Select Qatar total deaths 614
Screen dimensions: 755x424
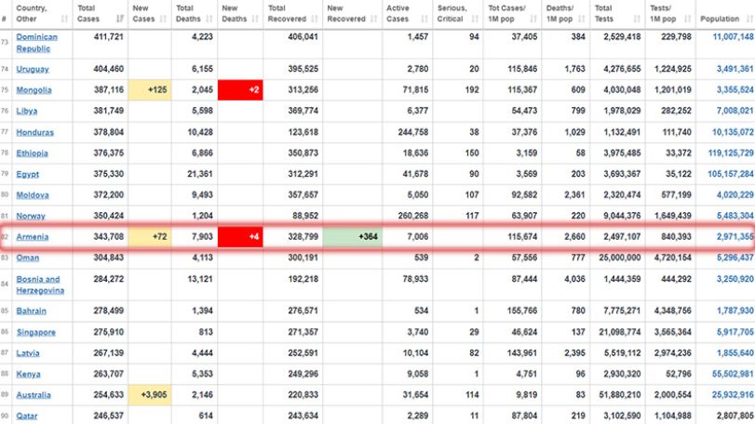206,416
